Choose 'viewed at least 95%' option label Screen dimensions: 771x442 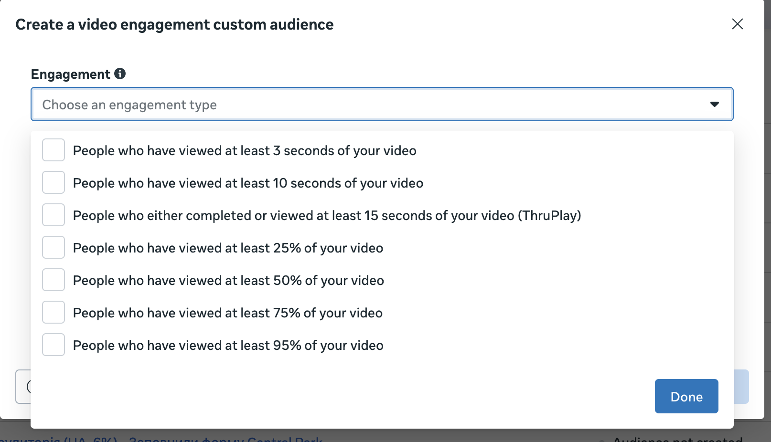point(228,346)
